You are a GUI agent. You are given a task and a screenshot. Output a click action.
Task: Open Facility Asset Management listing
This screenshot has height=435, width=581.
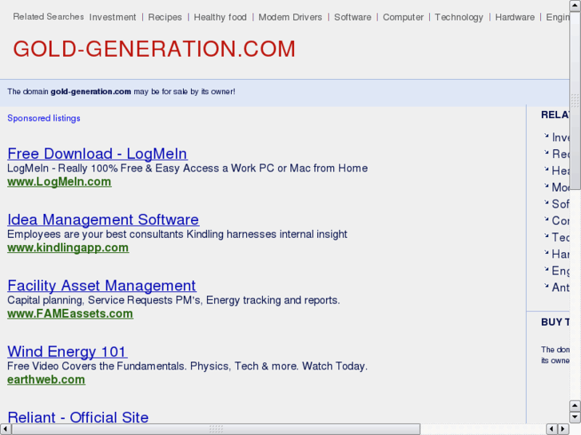click(x=101, y=286)
